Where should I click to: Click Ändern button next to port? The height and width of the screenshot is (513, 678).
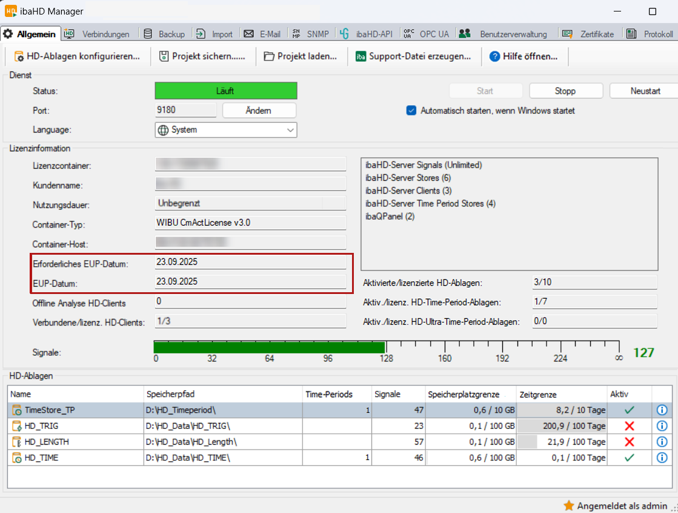[x=259, y=111]
